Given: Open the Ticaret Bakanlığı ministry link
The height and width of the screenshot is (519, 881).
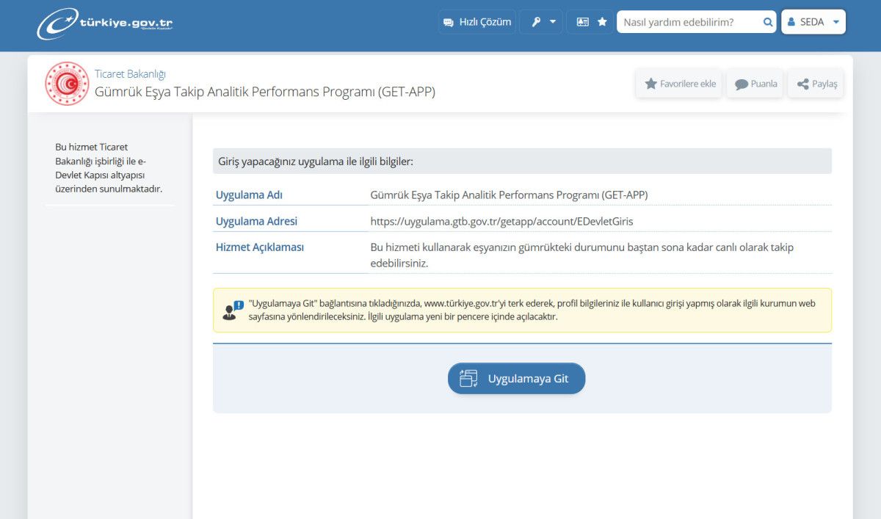Looking at the screenshot, I should click(130, 74).
